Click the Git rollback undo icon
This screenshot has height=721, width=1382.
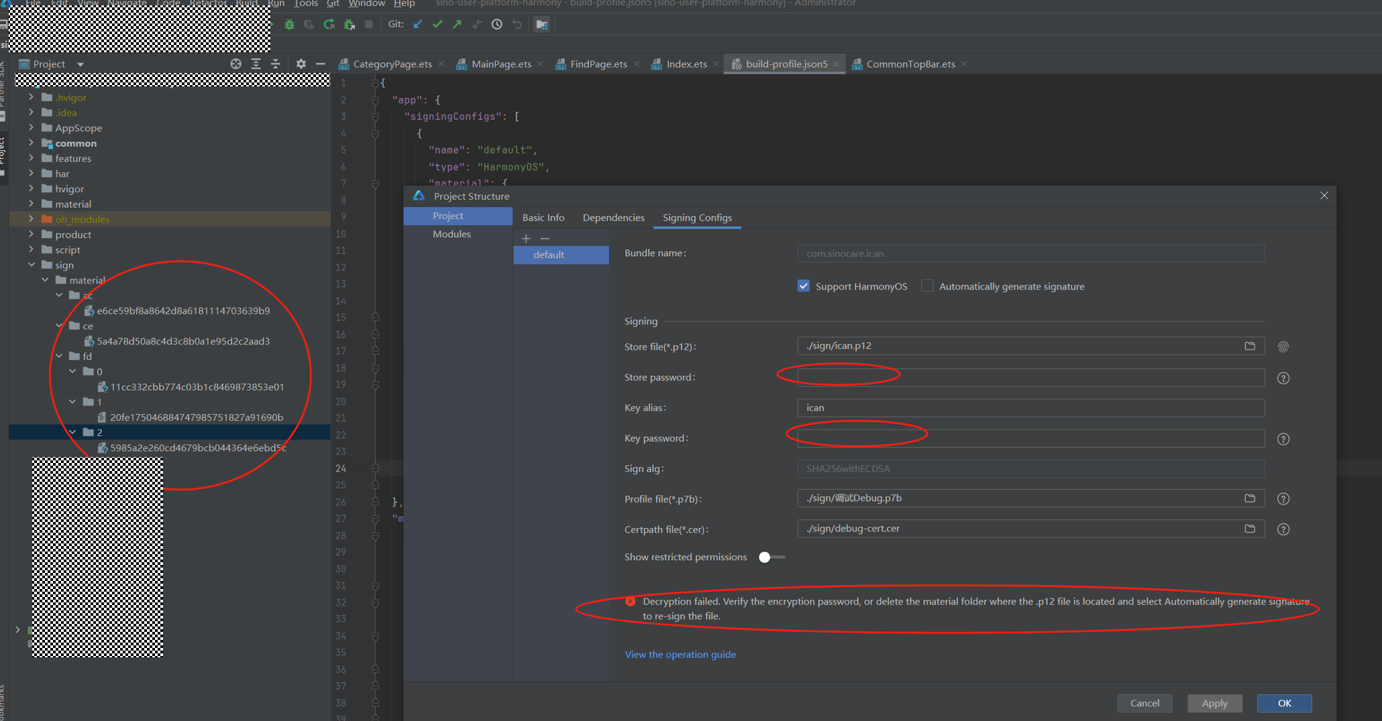(517, 25)
